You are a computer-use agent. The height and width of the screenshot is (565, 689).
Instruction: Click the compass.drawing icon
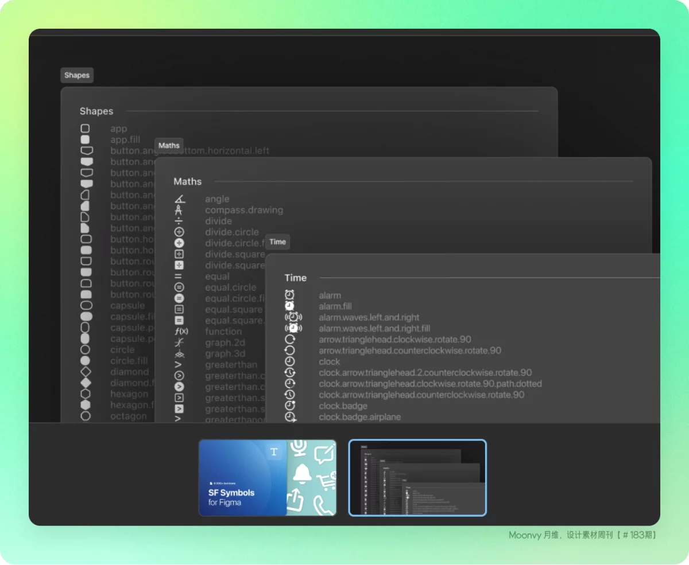click(x=179, y=210)
